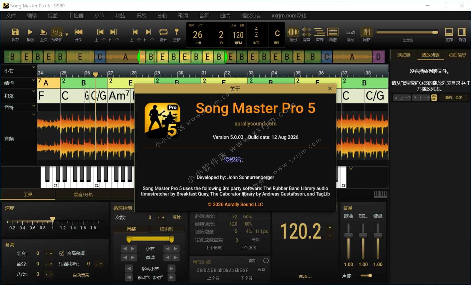Click the 播放 play button
Image resolution: width=471 pixels, height=285 pixels.
[30, 32]
